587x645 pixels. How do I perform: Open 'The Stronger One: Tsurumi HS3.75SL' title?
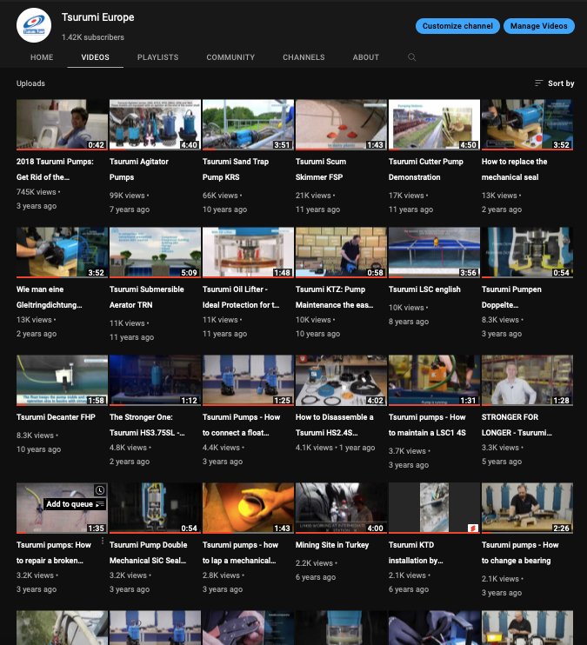click(147, 424)
